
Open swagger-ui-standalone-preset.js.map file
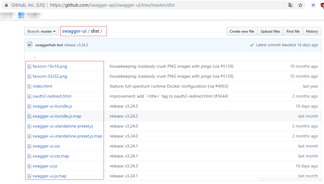pyautogui.click(x=67, y=136)
